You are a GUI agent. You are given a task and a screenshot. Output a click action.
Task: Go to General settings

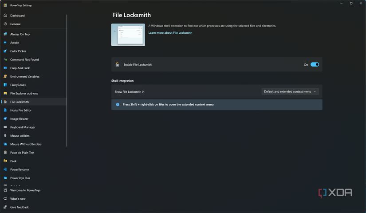point(34,24)
